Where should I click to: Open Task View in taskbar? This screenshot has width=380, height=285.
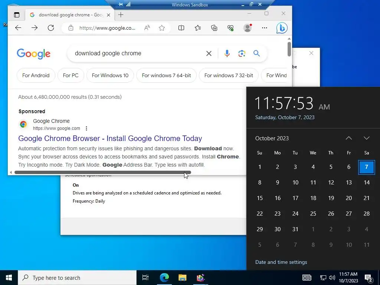(x=145, y=278)
